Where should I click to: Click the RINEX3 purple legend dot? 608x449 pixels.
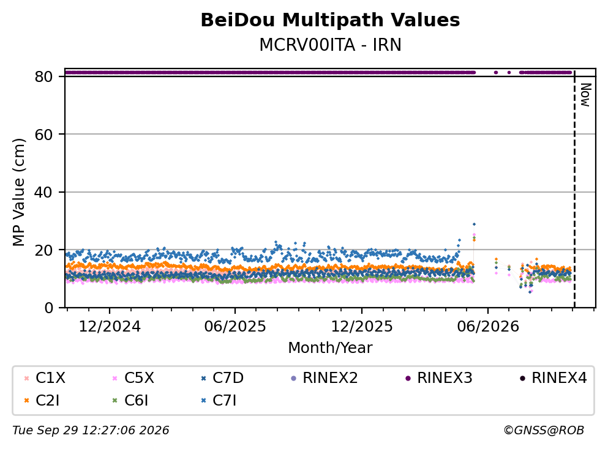pos(408,378)
